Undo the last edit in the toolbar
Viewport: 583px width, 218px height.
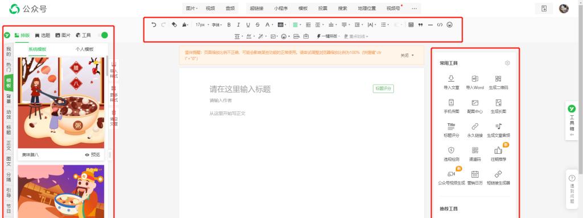(x=154, y=25)
